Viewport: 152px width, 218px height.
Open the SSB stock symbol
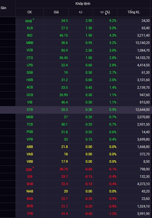pos(29,170)
